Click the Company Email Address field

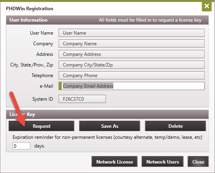132,86
